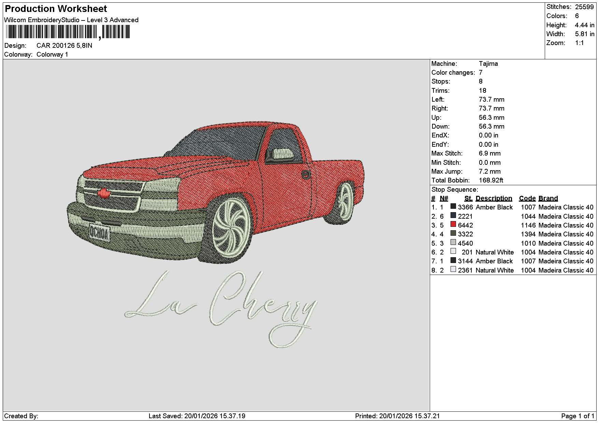Click "Natural White" description in stop row 8

(495, 271)
